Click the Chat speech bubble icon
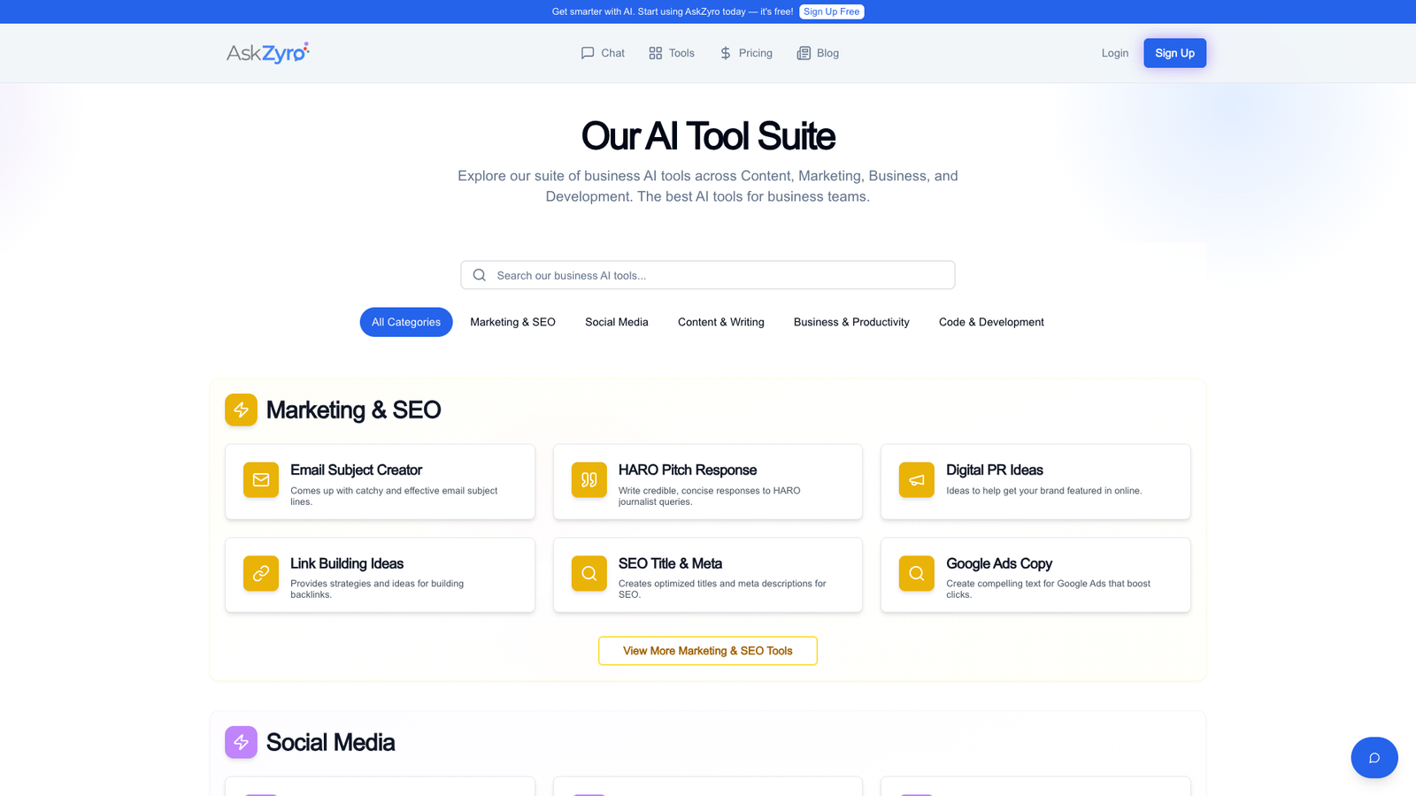1416x796 pixels. pyautogui.click(x=588, y=53)
